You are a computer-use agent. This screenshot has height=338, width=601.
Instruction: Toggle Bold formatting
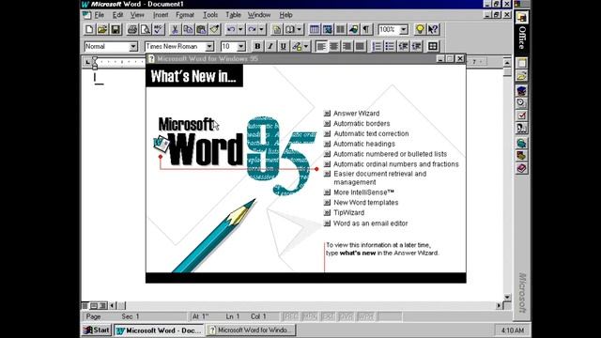[257, 46]
